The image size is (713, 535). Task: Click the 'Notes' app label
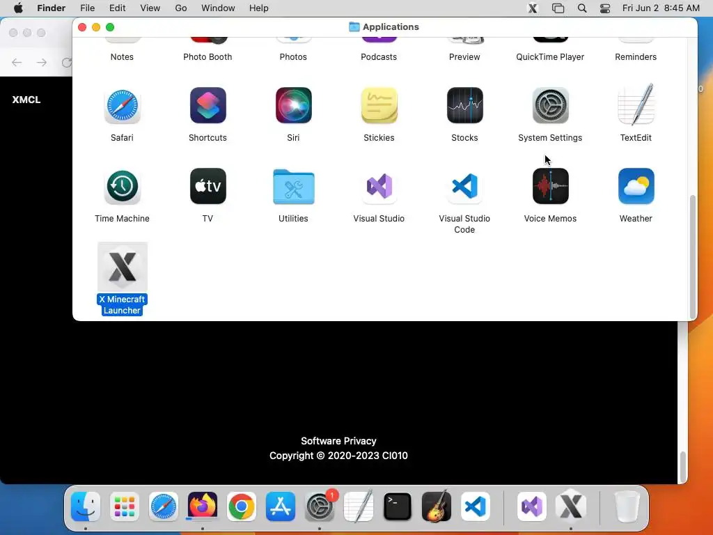point(122,57)
